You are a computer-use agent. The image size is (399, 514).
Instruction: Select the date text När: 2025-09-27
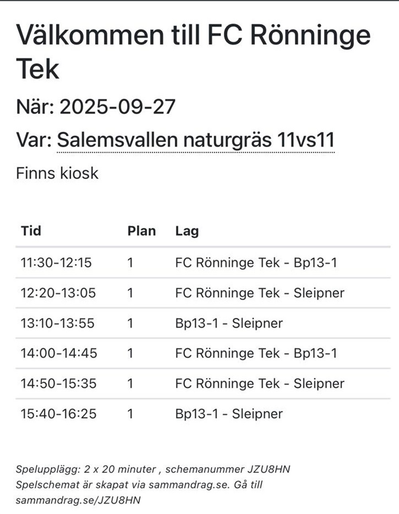96,107
